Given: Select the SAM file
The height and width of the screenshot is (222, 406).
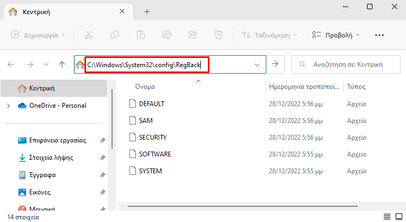Looking at the screenshot, I should [x=146, y=121].
